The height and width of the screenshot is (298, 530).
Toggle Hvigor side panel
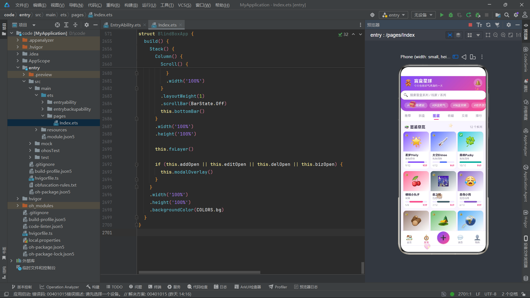(526, 219)
